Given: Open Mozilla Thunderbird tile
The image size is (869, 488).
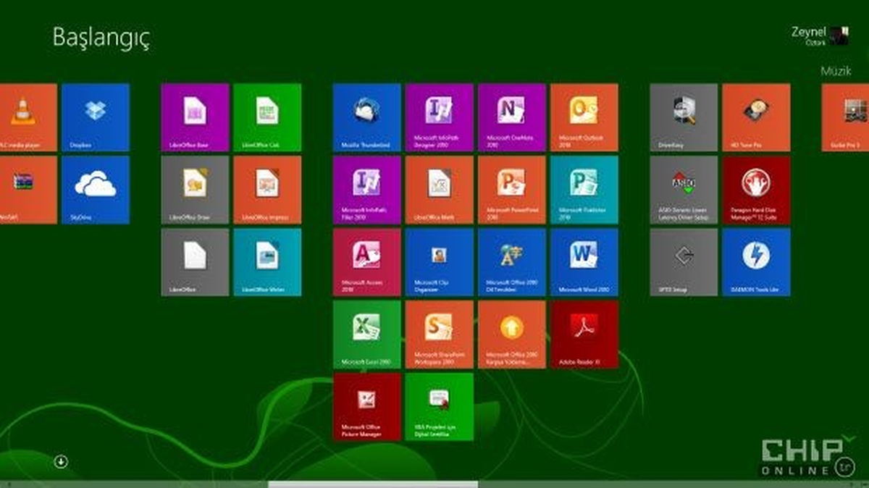Looking at the screenshot, I should [367, 117].
